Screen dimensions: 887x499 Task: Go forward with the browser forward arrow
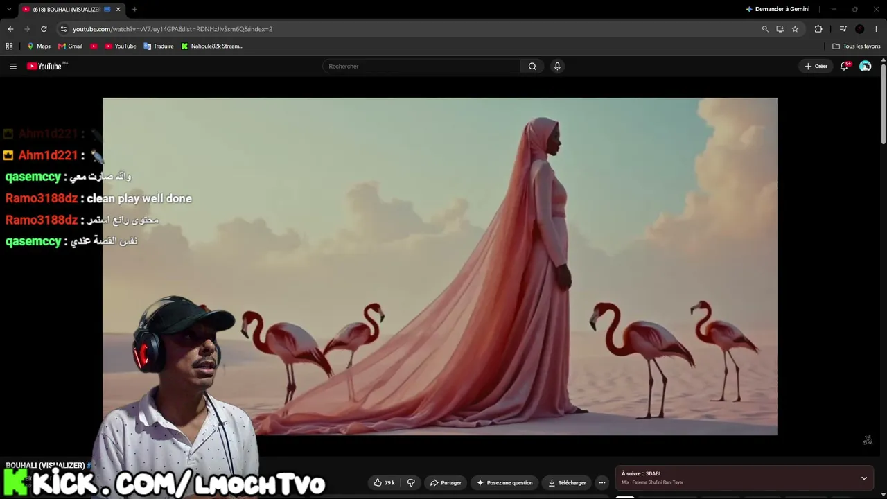click(x=27, y=29)
